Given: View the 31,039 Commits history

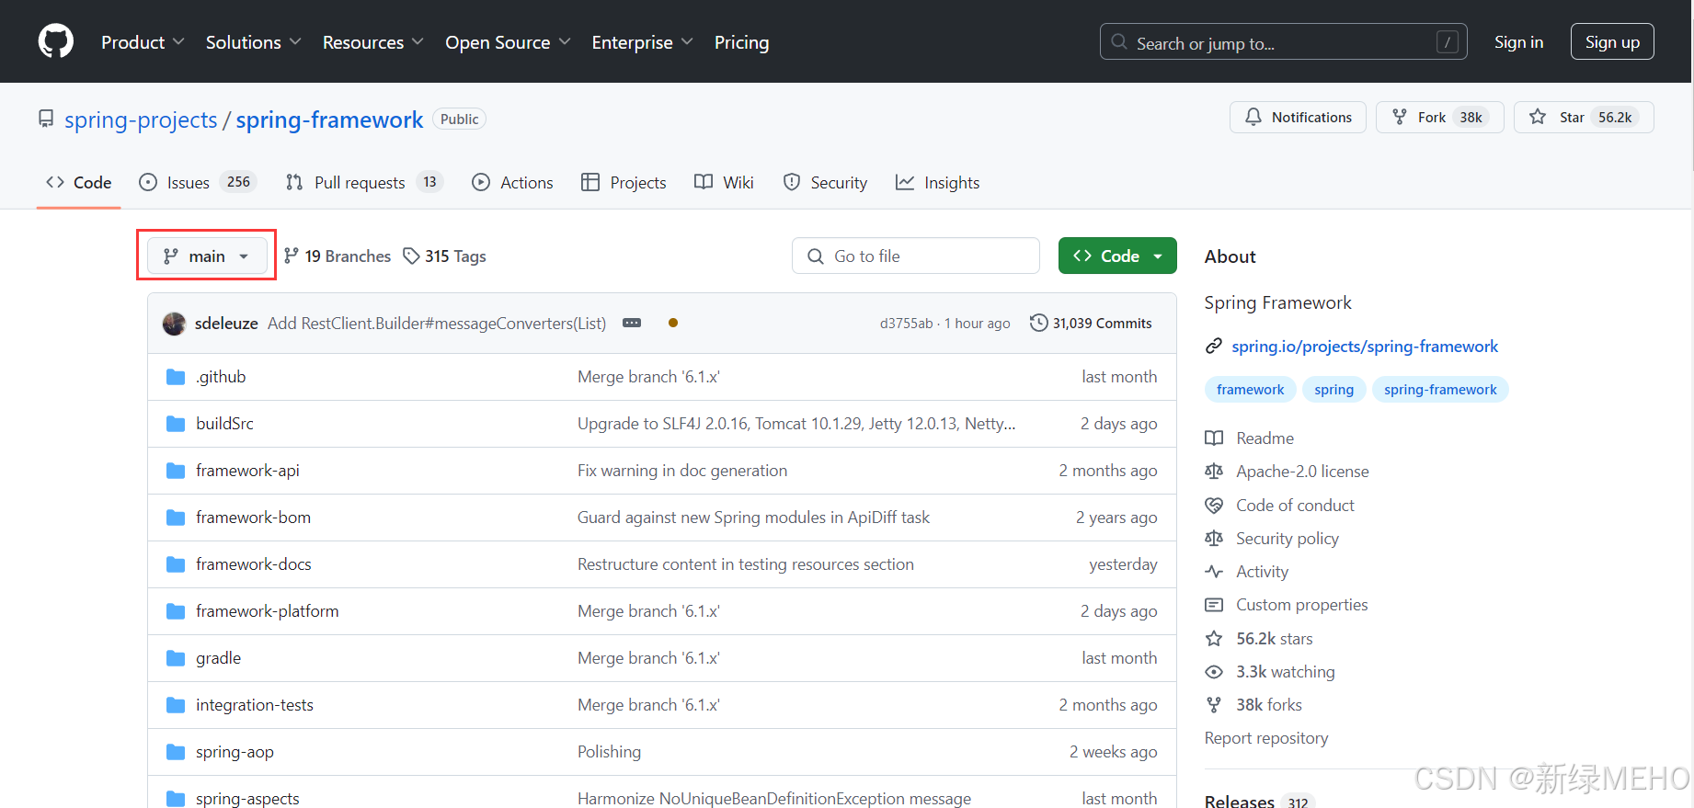Looking at the screenshot, I should pyautogui.click(x=1091, y=323).
